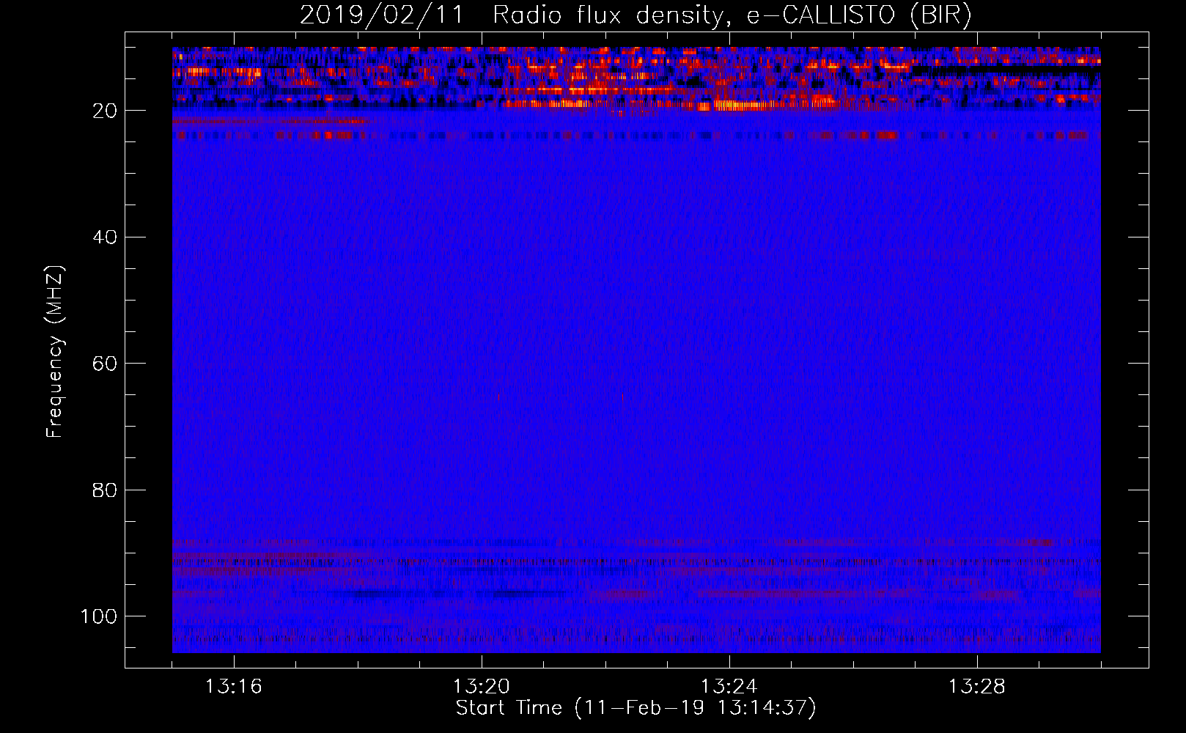Click the small red spot near 65 MHz
This screenshot has height=733, width=1186.
click(x=499, y=397)
